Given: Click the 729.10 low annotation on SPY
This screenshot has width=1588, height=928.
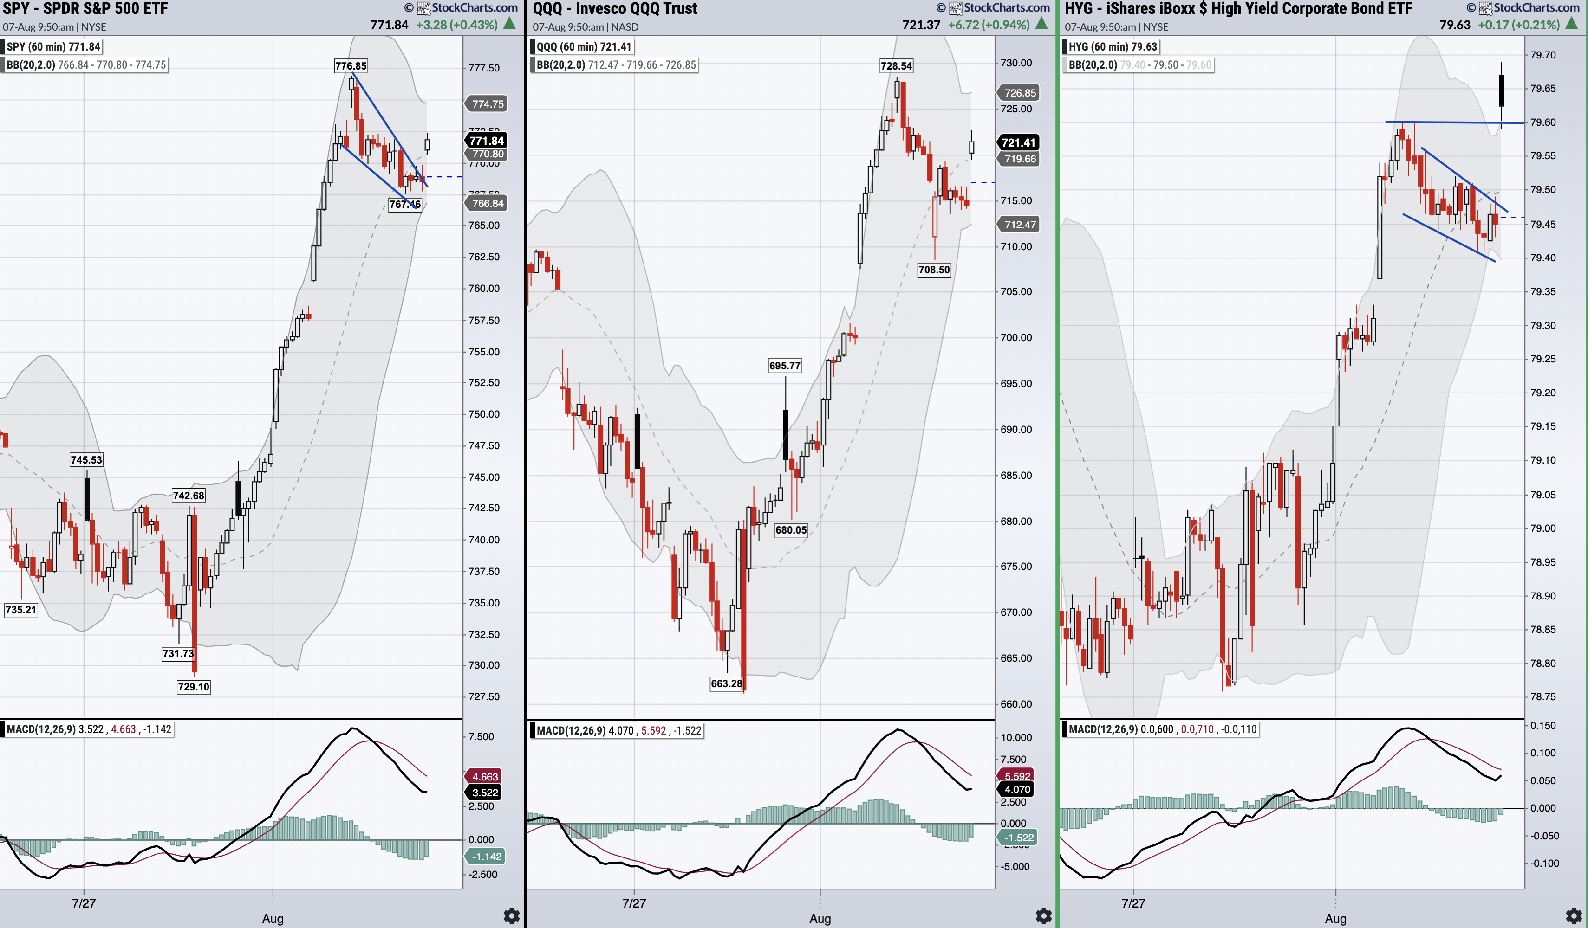Looking at the screenshot, I should (x=194, y=687).
